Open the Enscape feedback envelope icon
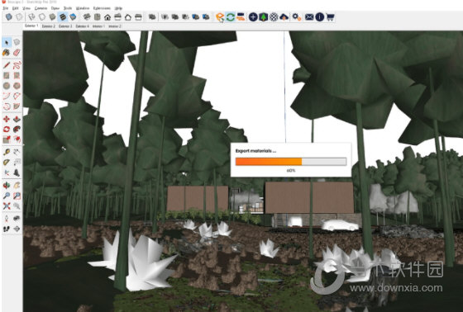 309,17
